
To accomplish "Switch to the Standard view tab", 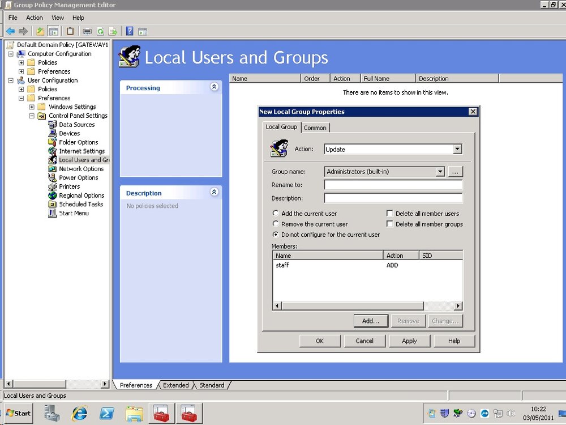I will 212,385.
